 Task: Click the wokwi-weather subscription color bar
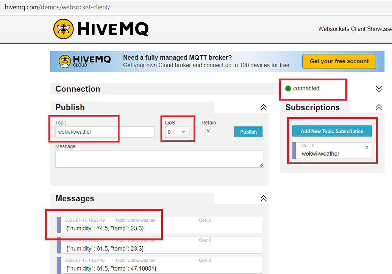click(x=294, y=151)
